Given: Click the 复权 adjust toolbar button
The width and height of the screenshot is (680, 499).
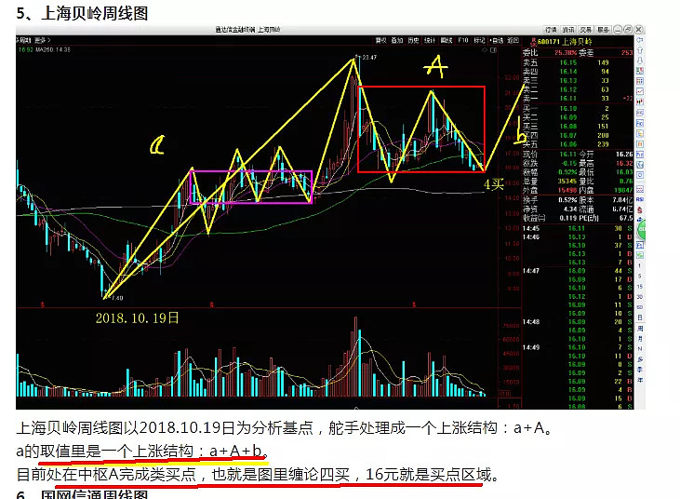Looking at the screenshot, I should tap(380, 40).
